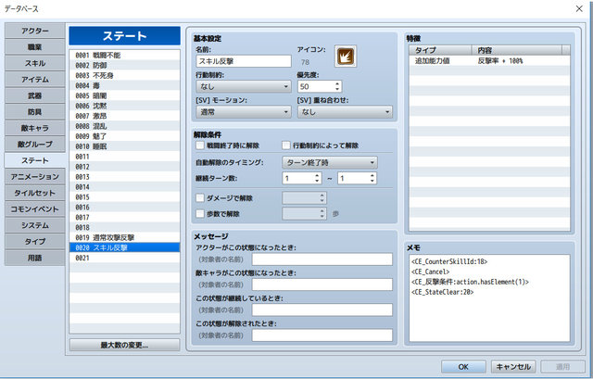
Task: Select state 0010 睡眠
Action: pyautogui.click(x=124, y=146)
